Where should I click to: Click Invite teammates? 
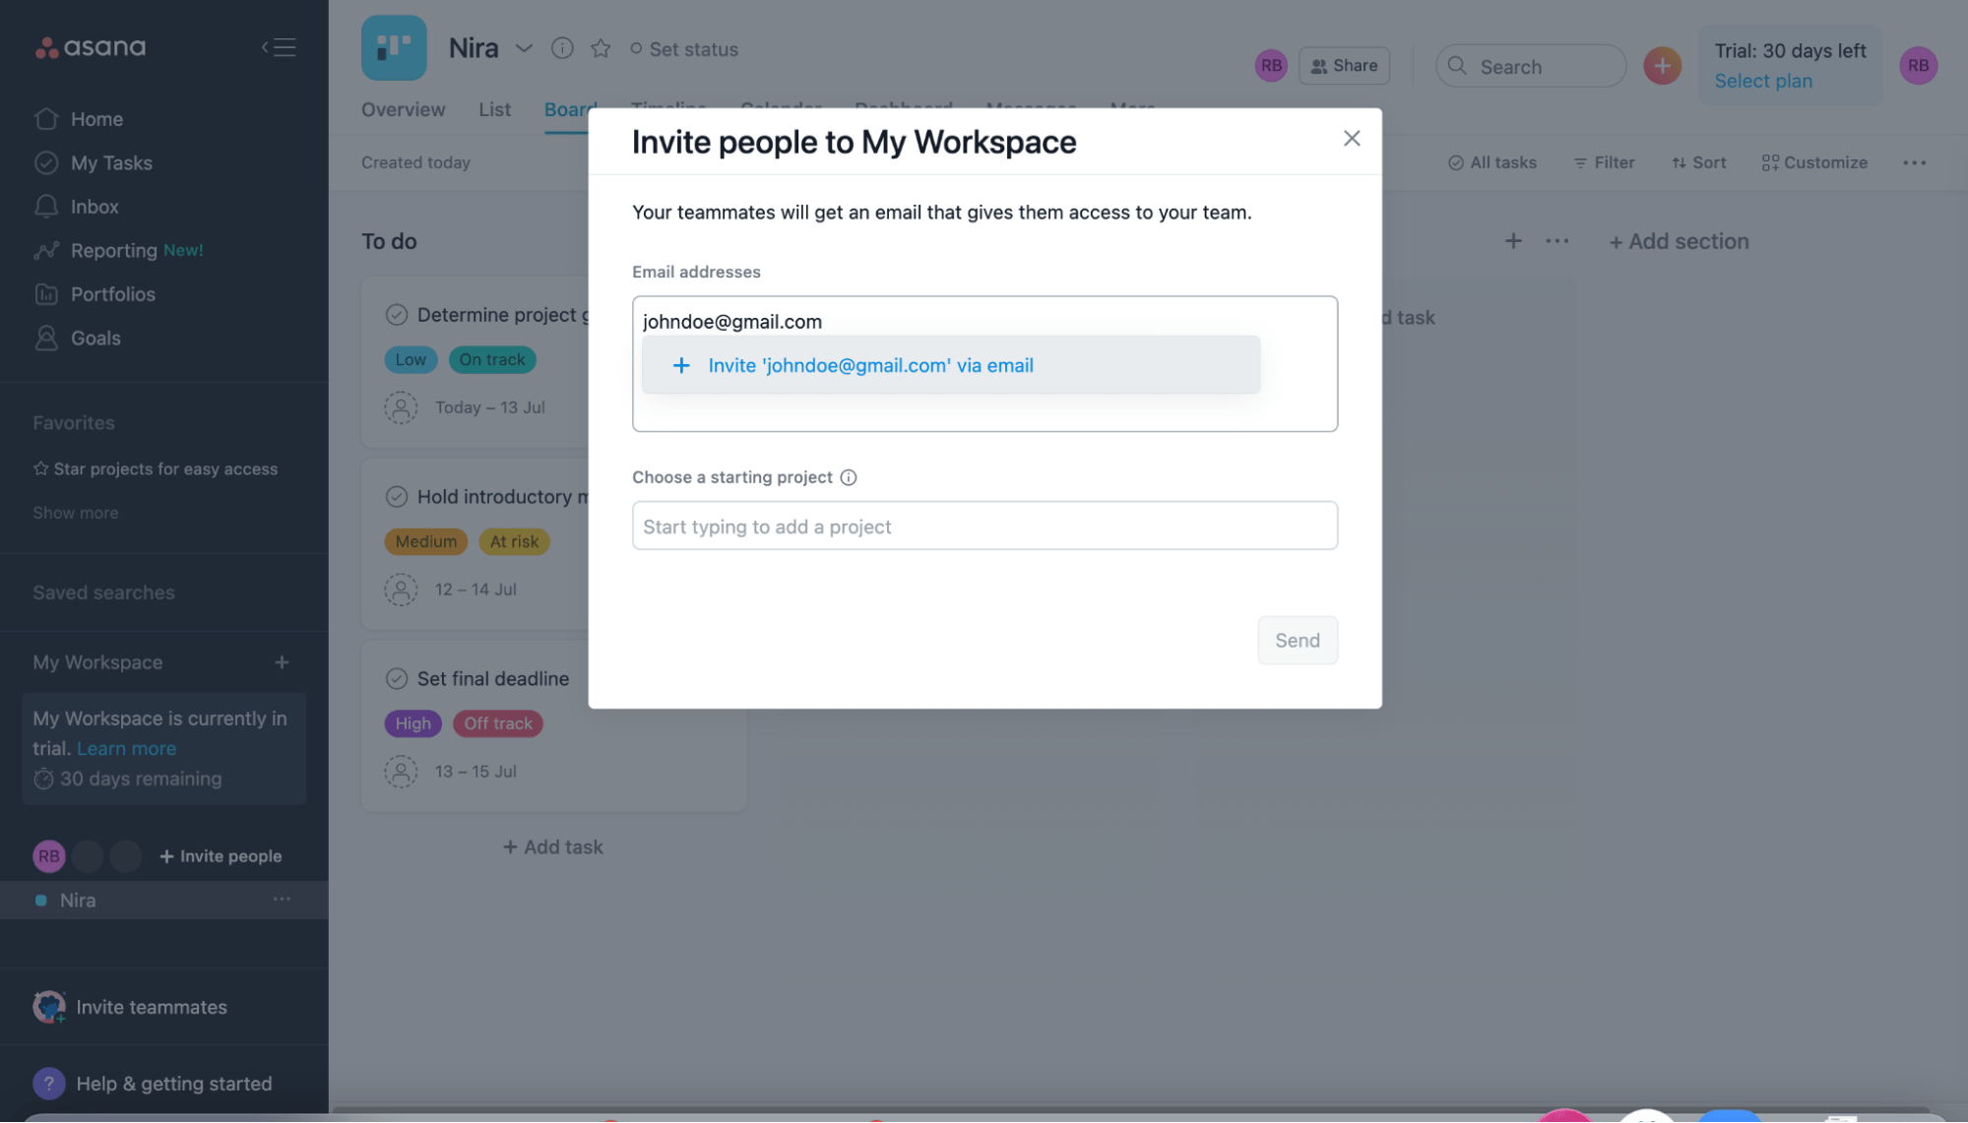130,1007
